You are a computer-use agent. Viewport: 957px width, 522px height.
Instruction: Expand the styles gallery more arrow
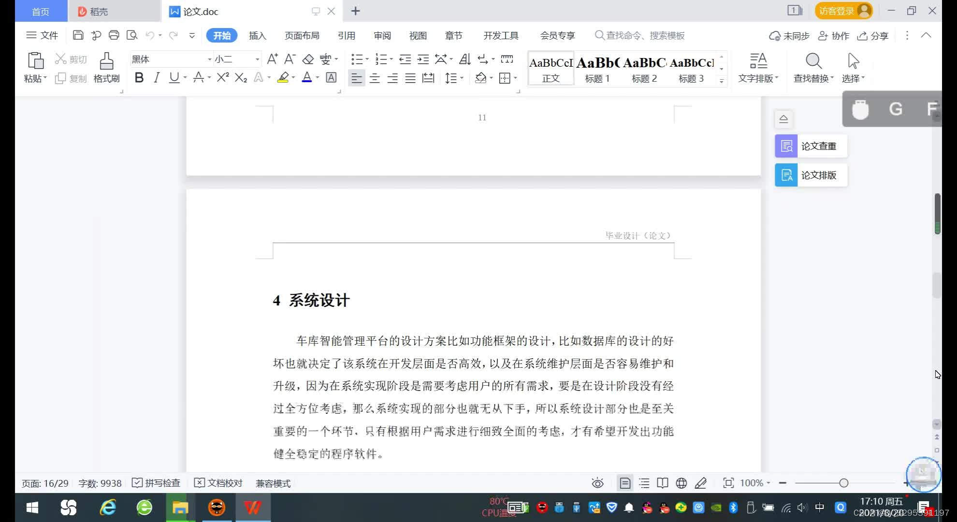click(x=722, y=81)
